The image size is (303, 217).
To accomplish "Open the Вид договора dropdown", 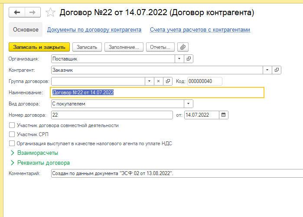I will 188,104.
